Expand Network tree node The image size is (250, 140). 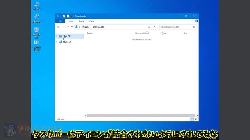[x=57, y=42]
